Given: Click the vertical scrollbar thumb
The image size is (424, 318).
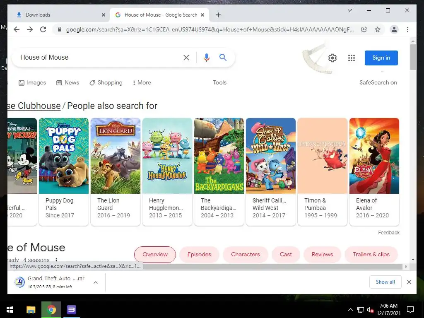Looking at the screenshot, I should pos(413,57).
